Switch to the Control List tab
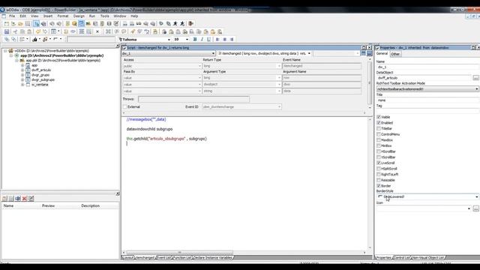 tap(402, 258)
